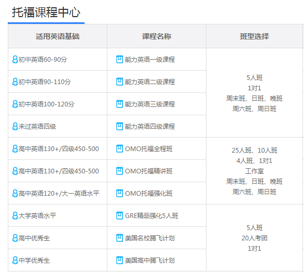Click person icon in OMO托福精讲班 row
Image resolution: width=304 pixels, height=272 pixels.
coord(15,171)
